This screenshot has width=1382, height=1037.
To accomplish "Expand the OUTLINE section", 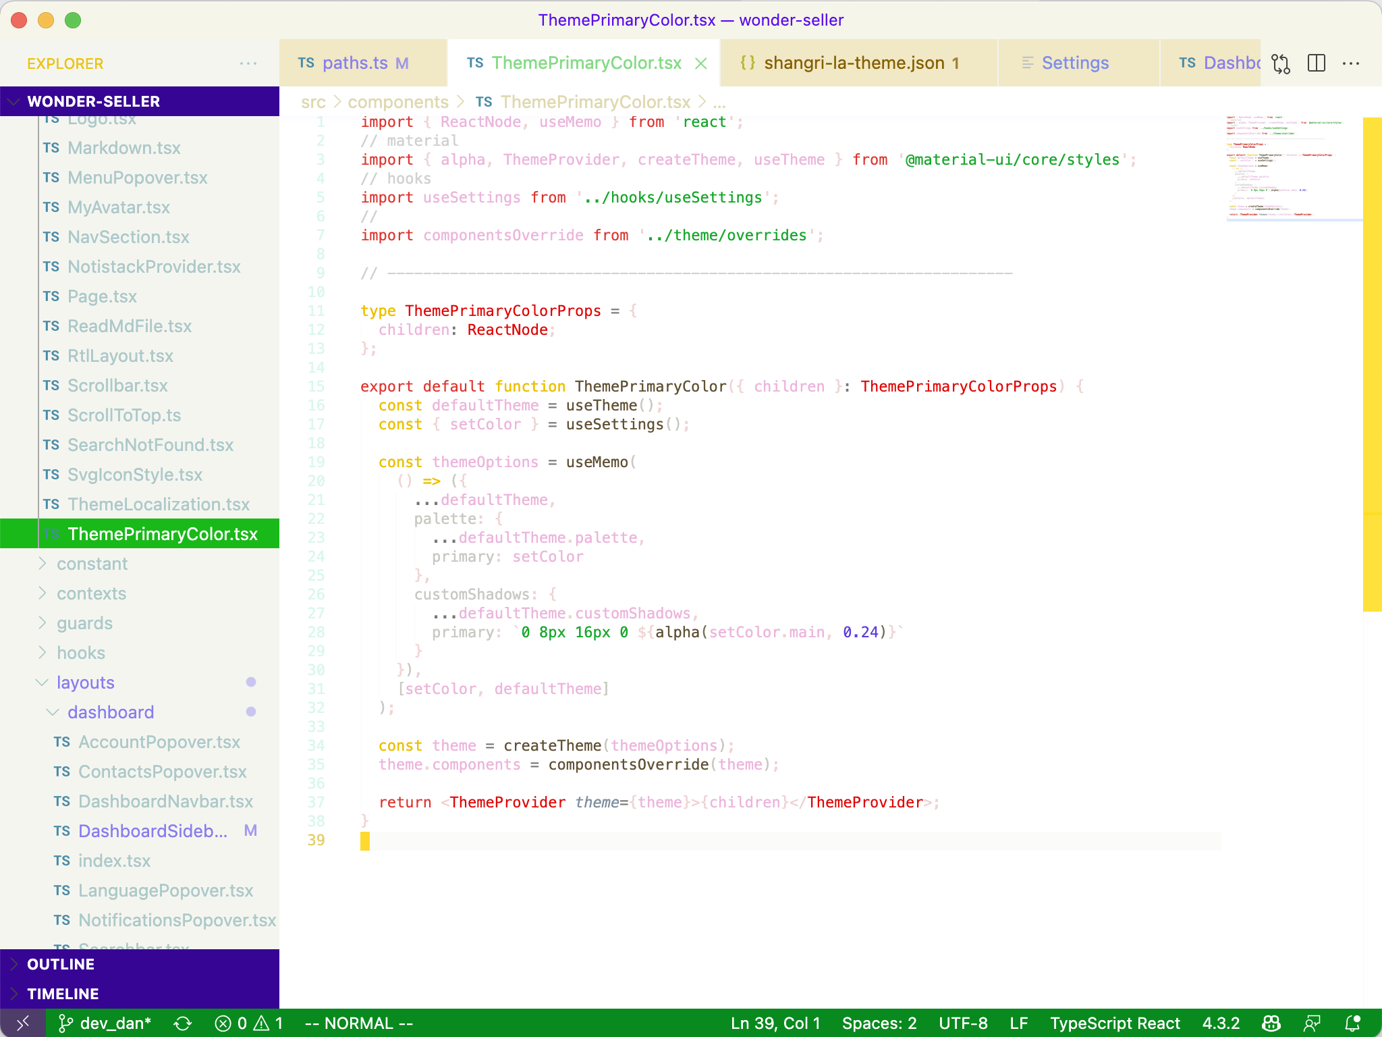I will [x=61, y=964].
